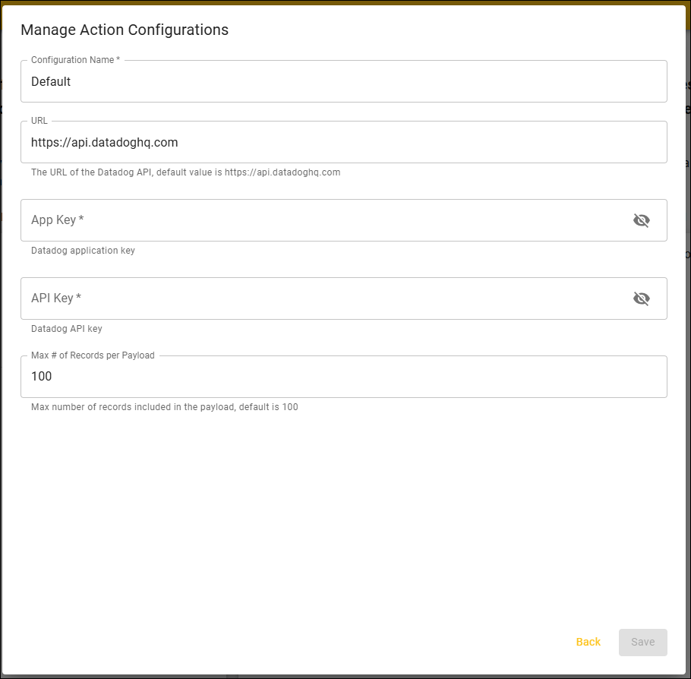Click the 'Configuration Name *' floating label
The image size is (691, 679).
point(75,60)
